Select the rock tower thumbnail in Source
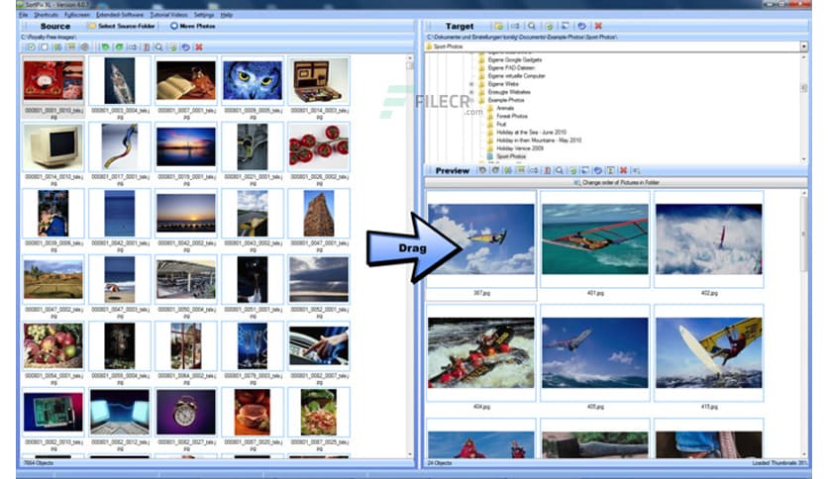 point(319,213)
